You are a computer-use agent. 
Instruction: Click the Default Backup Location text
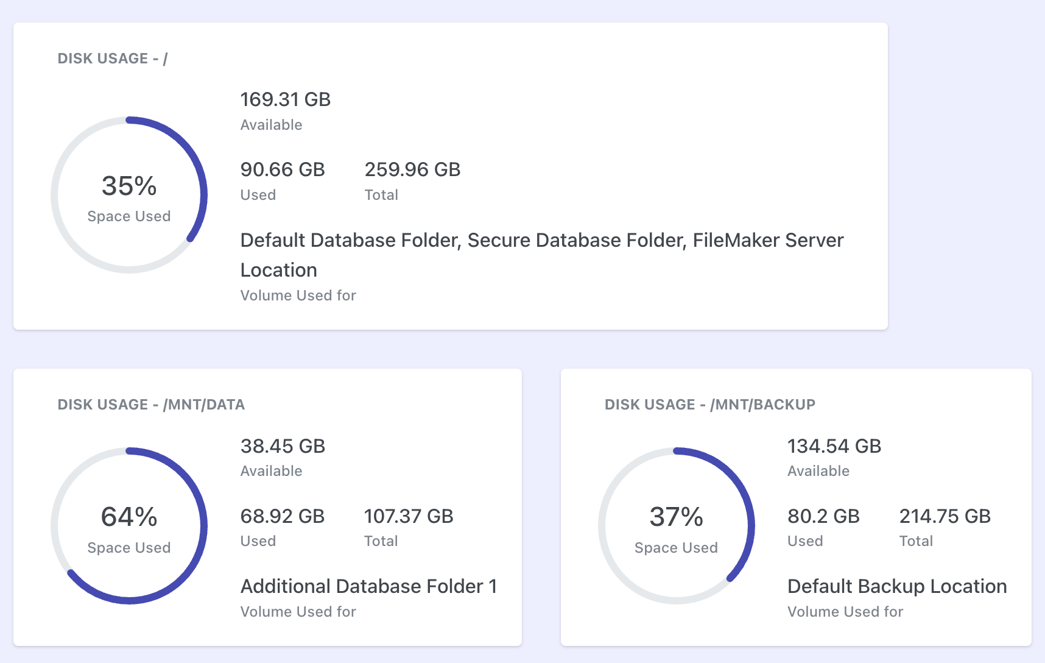[x=896, y=586]
